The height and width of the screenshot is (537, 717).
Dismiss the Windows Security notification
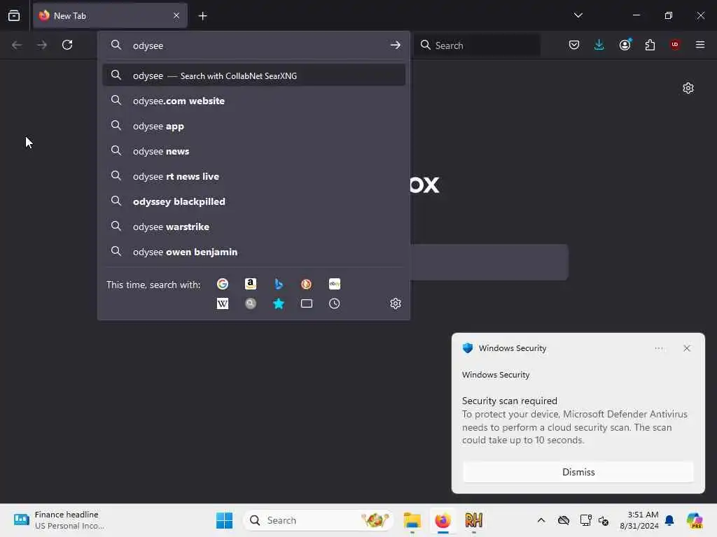pyautogui.click(x=578, y=472)
